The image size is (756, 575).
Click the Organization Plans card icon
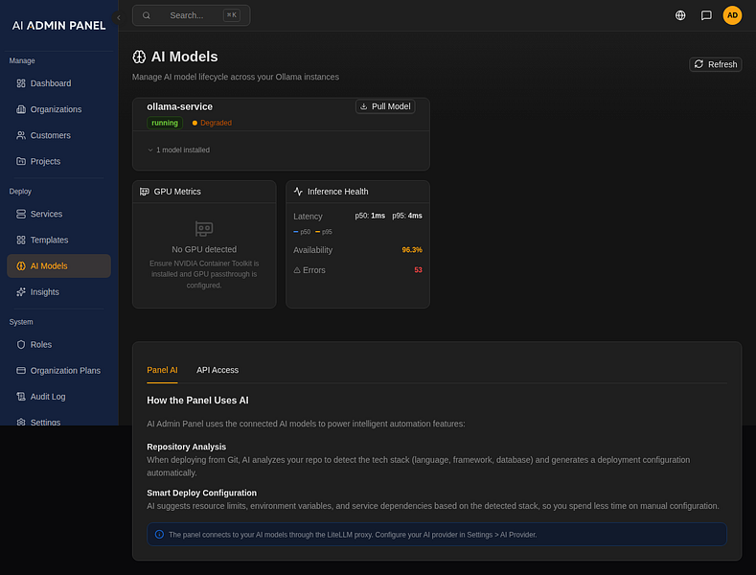tap(21, 371)
